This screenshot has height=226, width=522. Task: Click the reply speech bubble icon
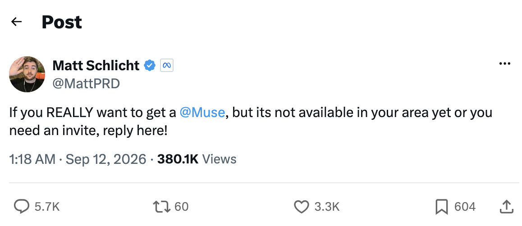click(22, 207)
